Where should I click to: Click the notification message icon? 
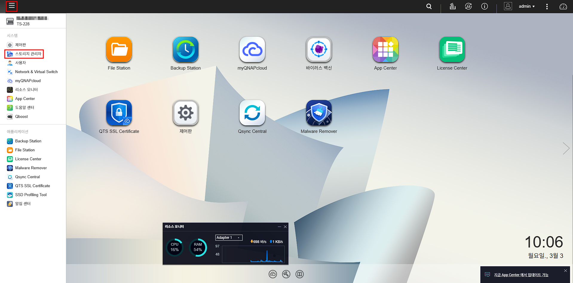pyautogui.click(x=487, y=275)
